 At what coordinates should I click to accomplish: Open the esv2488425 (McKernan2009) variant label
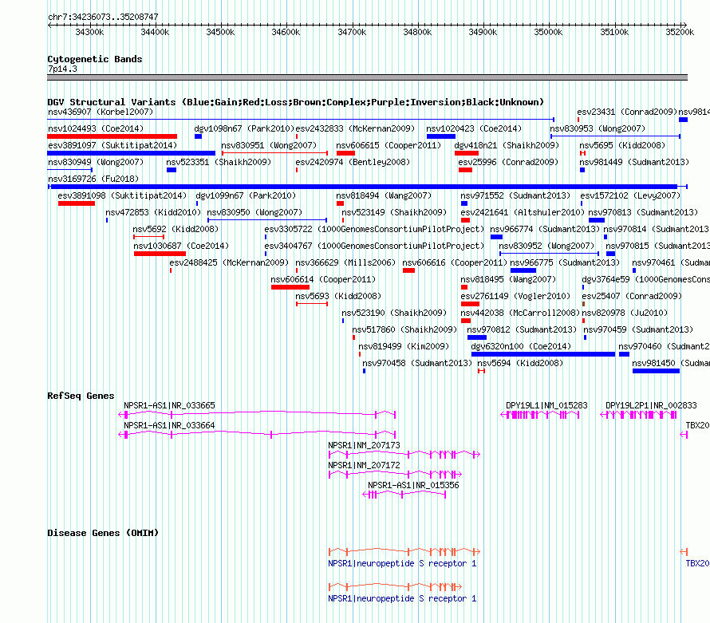229,262
